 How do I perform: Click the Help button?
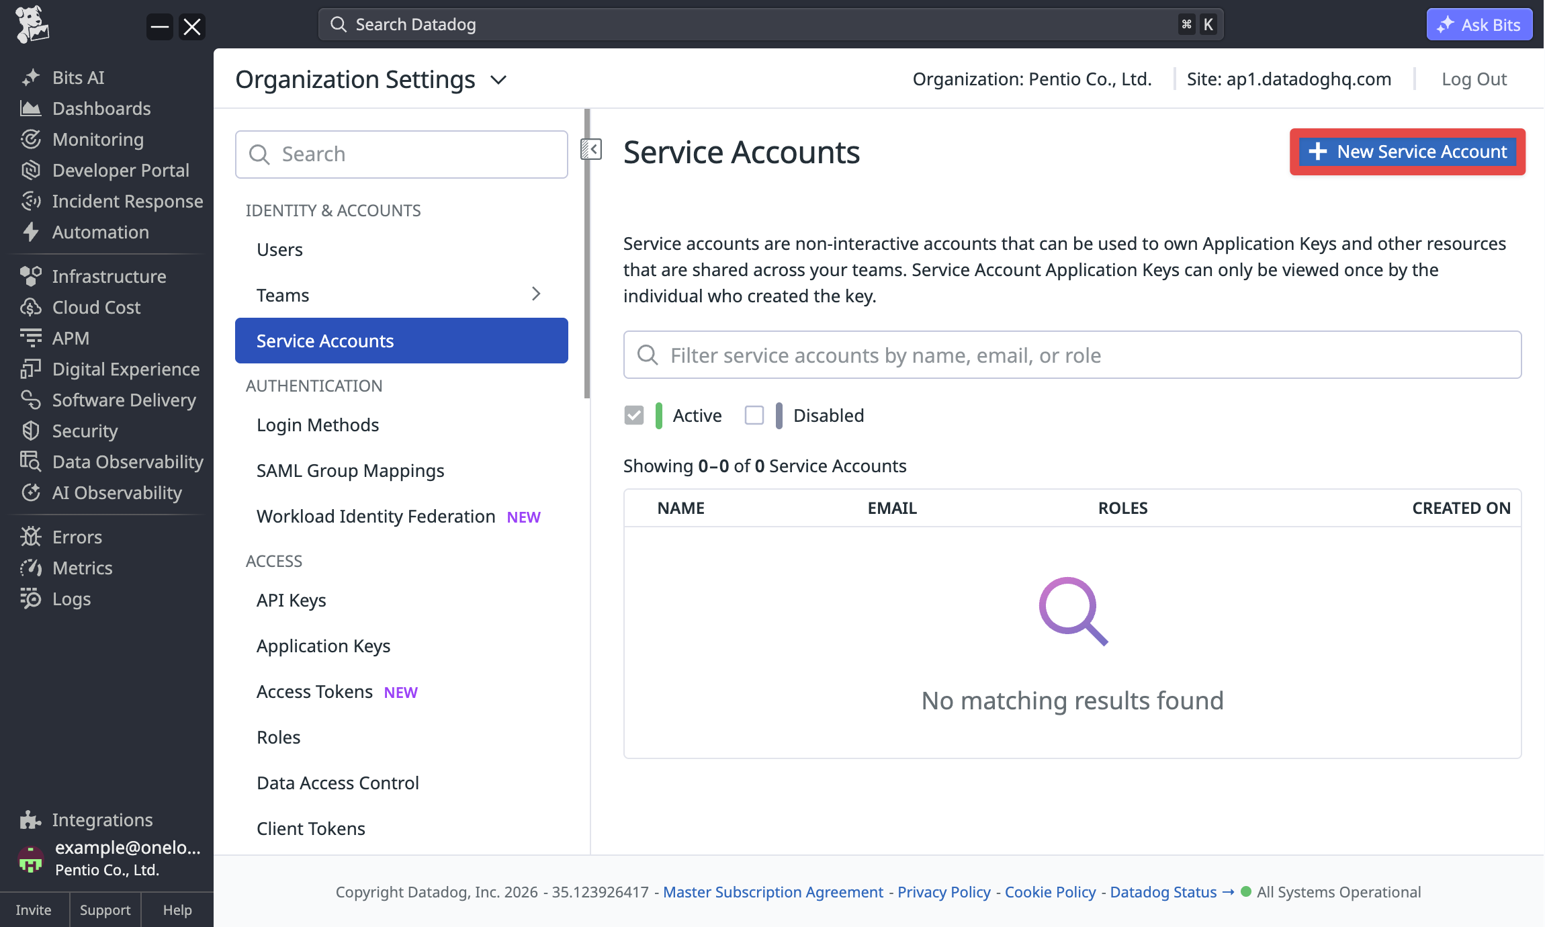pyautogui.click(x=177, y=910)
